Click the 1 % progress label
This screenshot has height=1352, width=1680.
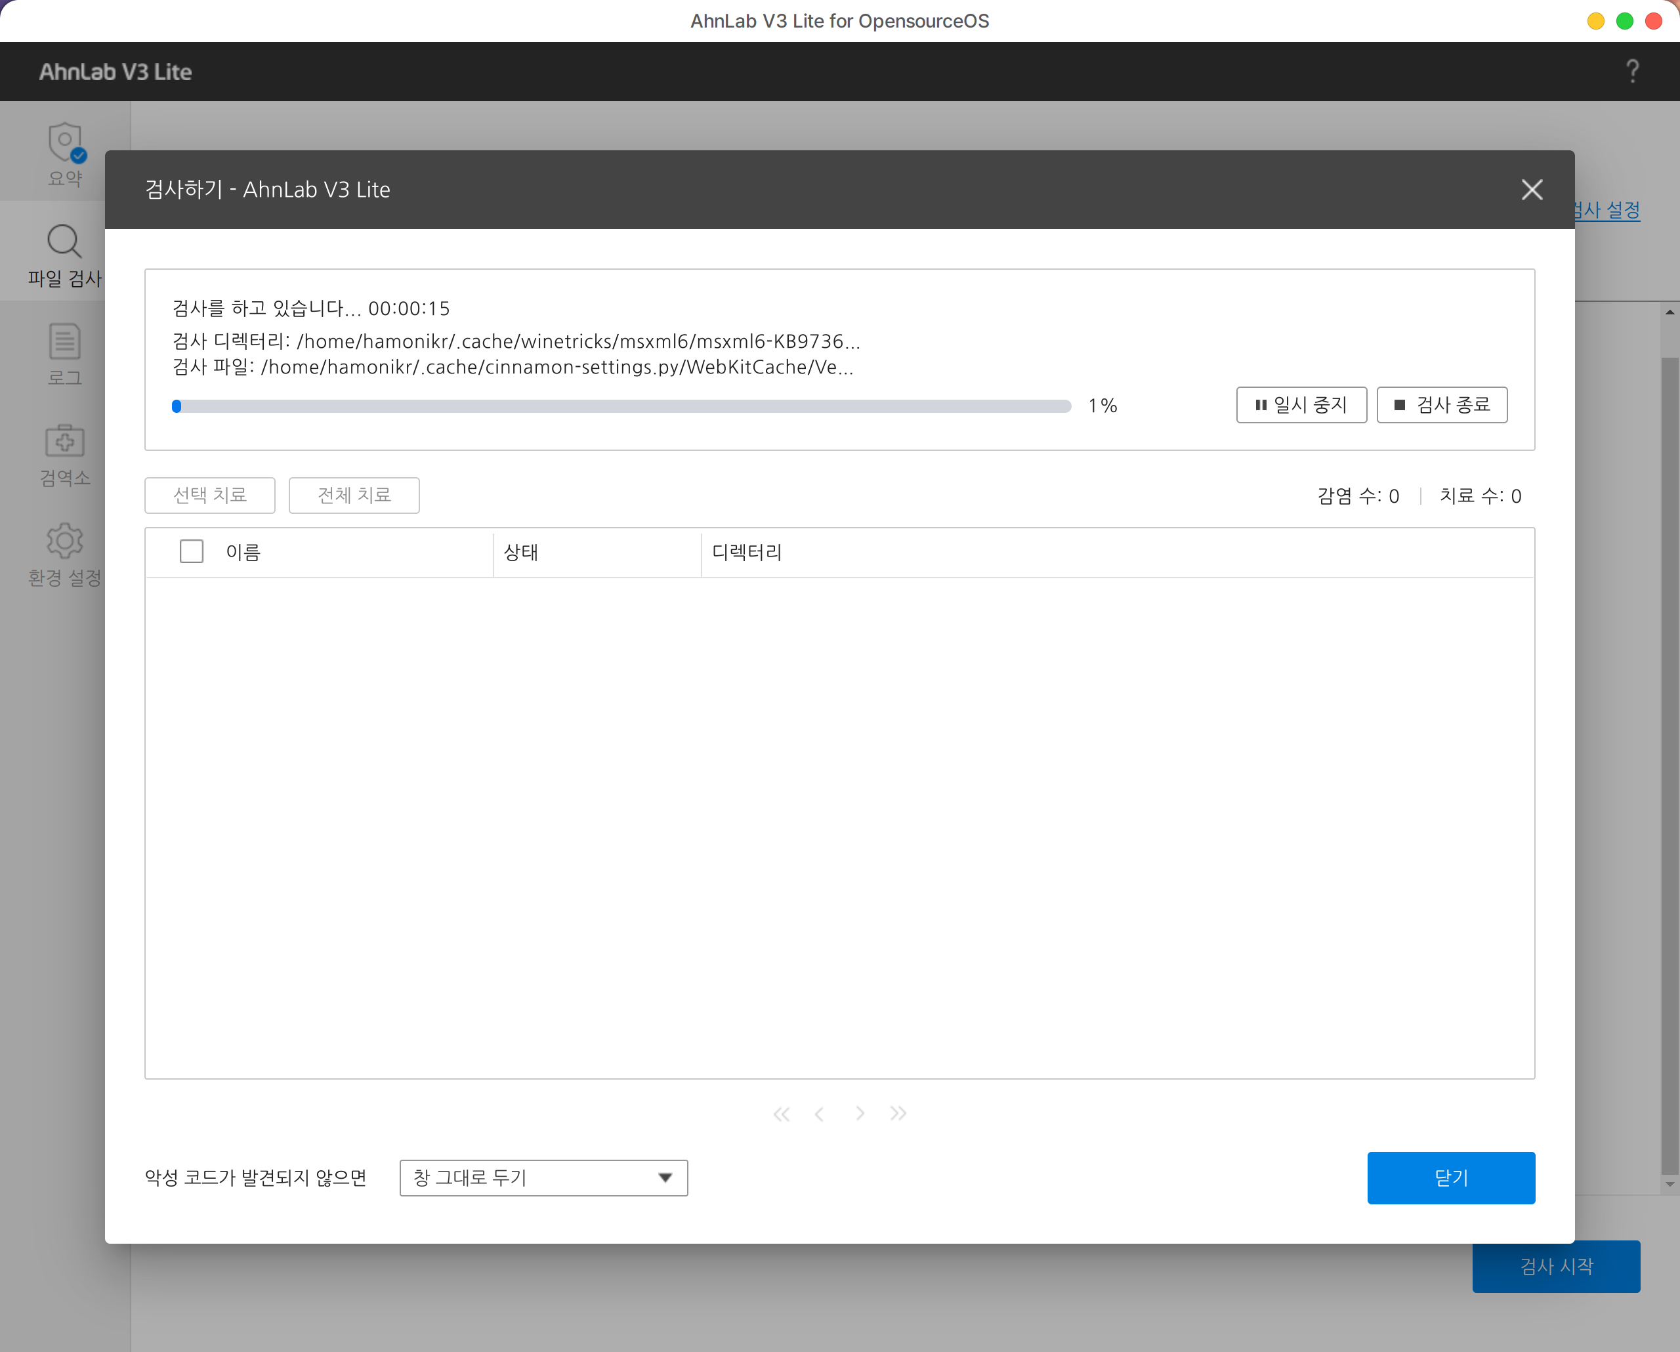[x=1102, y=406]
